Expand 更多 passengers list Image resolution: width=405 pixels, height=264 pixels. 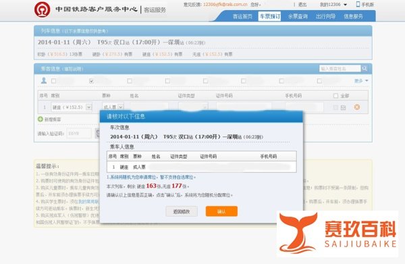361,81
